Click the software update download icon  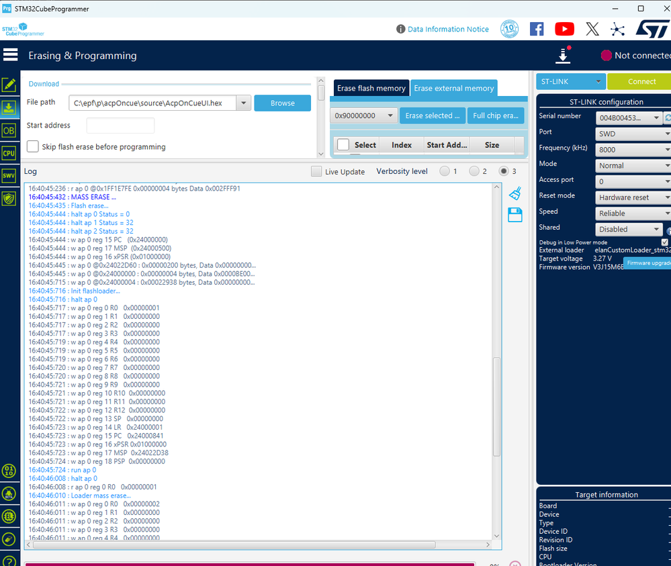[563, 55]
